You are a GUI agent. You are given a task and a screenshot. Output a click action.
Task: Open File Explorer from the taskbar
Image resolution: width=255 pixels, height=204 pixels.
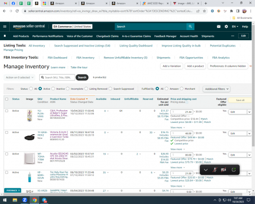pos(15,200)
